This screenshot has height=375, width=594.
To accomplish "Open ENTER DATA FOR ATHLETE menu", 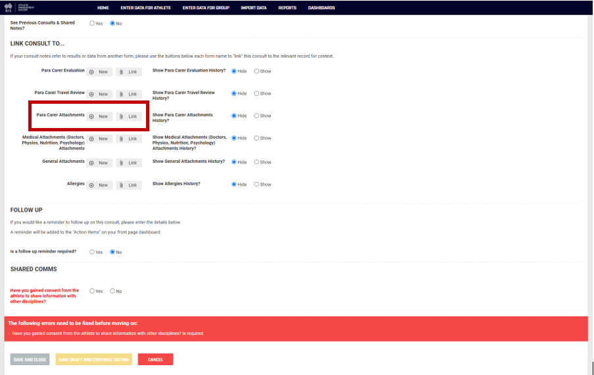I will point(146,8).
